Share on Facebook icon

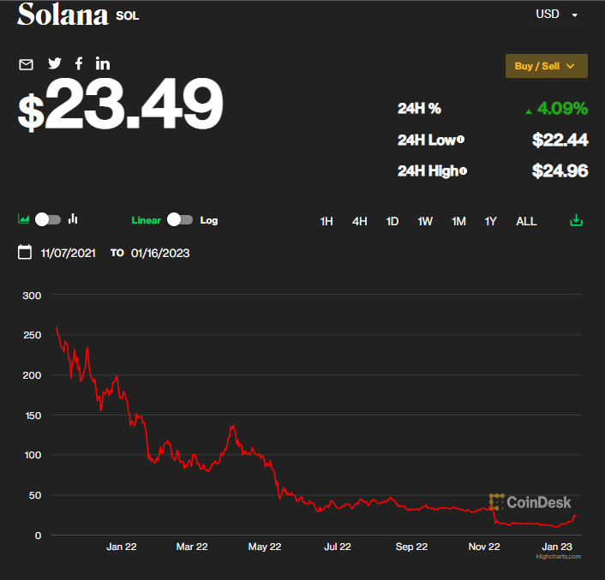coord(79,63)
